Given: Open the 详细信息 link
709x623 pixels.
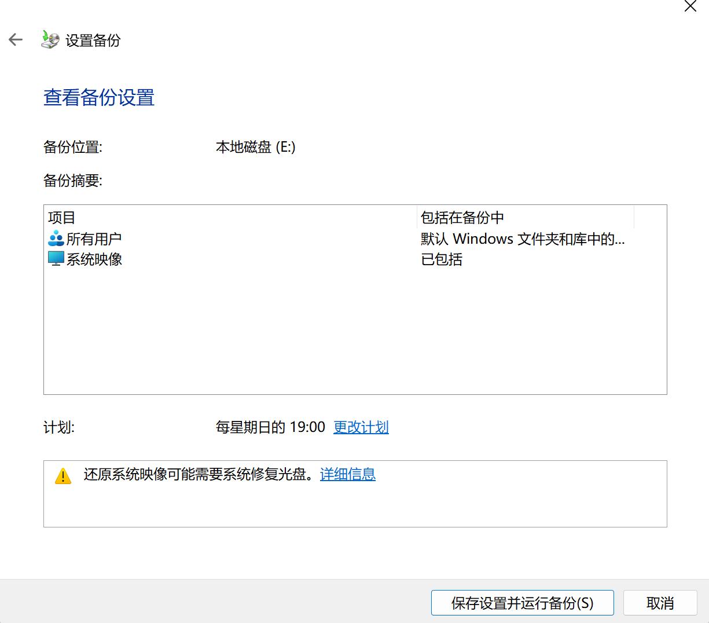Looking at the screenshot, I should pyautogui.click(x=348, y=474).
